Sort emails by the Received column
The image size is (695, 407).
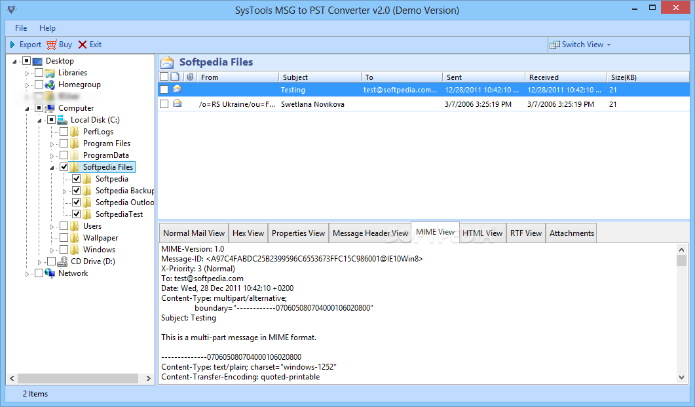(566, 77)
